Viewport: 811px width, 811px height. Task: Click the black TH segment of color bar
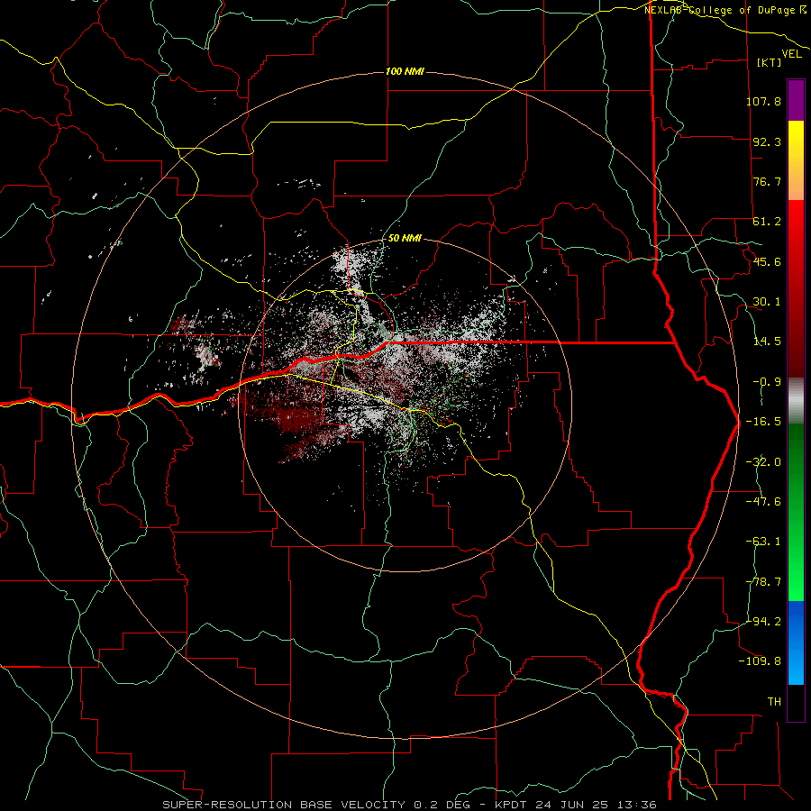[796, 702]
